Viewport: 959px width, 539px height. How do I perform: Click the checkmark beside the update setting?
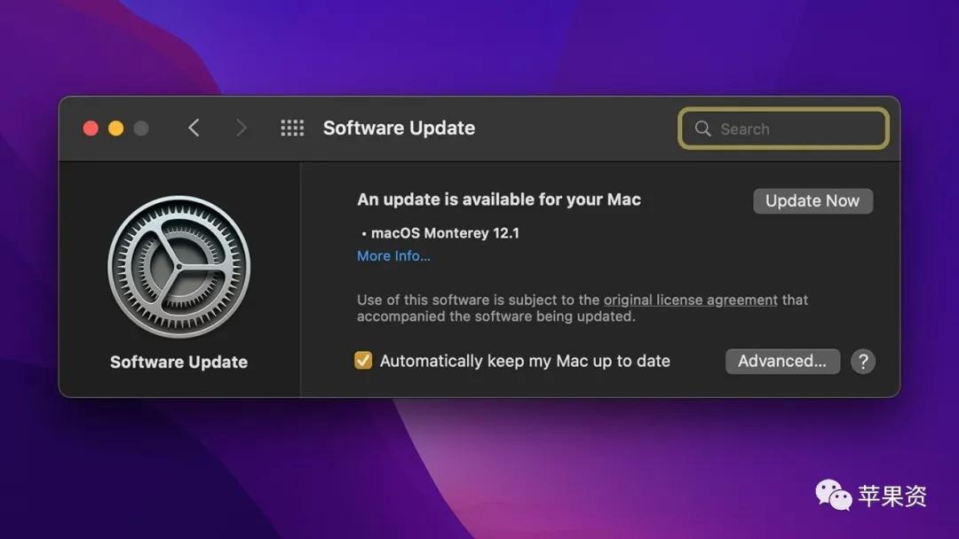tap(362, 361)
